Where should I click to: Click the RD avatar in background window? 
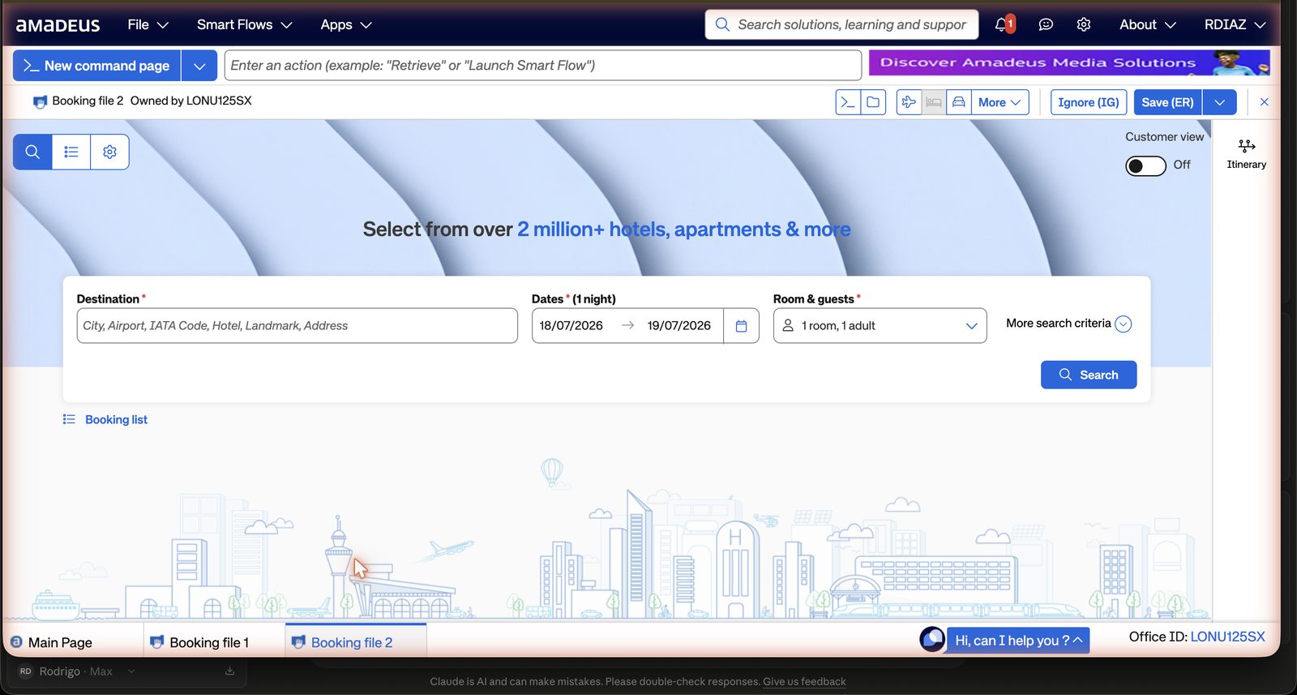pos(26,671)
